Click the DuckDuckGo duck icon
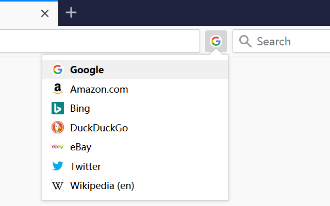The height and width of the screenshot is (206, 330). 57,128
